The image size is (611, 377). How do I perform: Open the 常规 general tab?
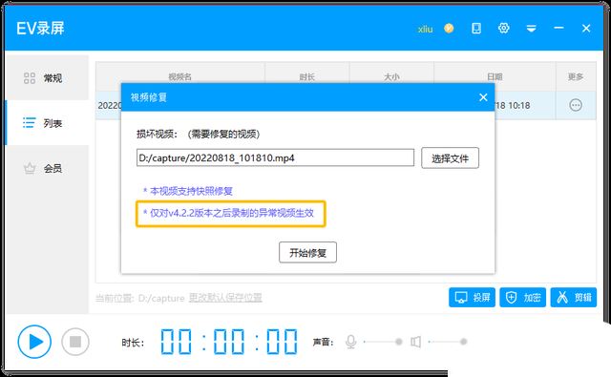[47, 78]
